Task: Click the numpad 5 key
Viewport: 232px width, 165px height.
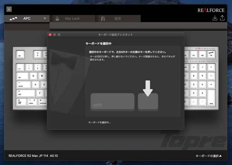Action: click(194, 85)
